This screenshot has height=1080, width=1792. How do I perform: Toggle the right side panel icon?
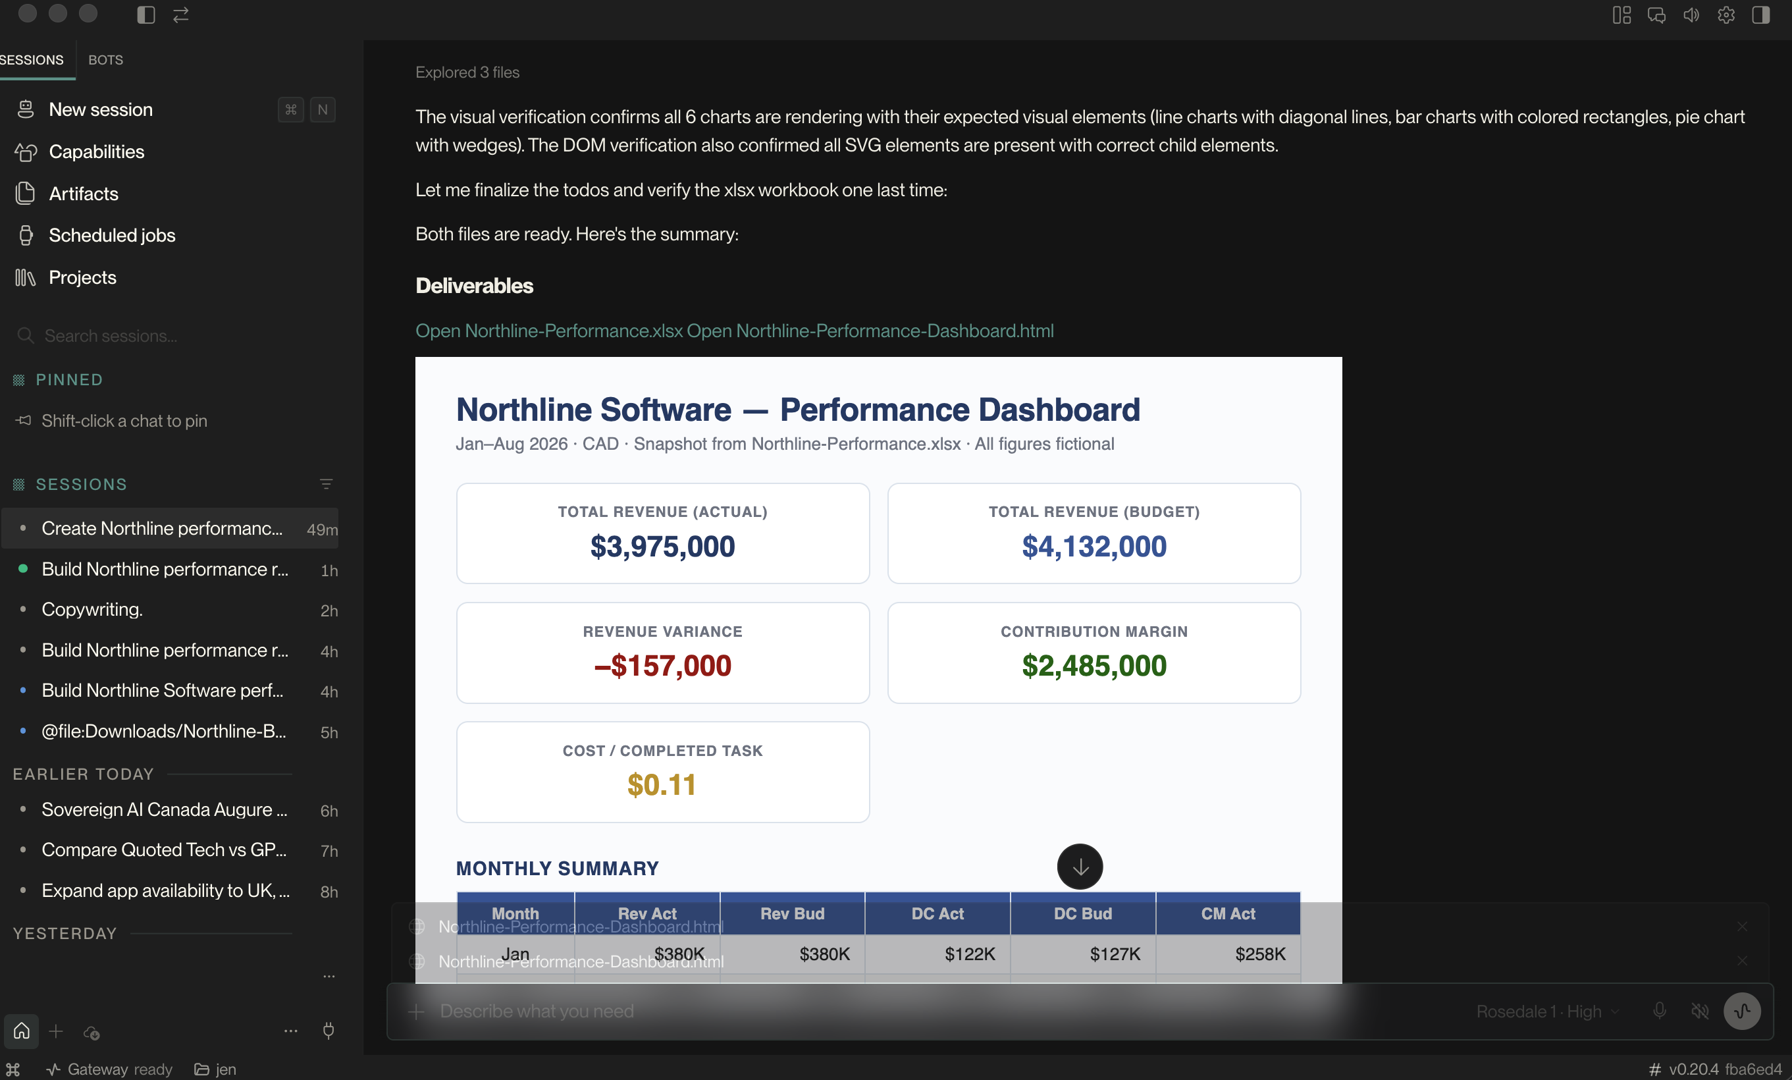tap(1760, 14)
